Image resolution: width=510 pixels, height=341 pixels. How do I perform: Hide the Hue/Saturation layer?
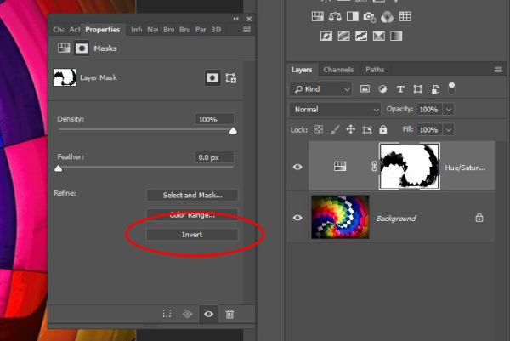coord(297,167)
